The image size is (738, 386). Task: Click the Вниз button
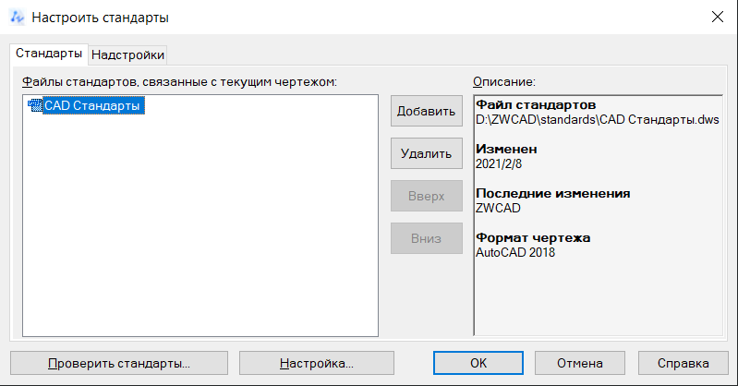tap(427, 238)
